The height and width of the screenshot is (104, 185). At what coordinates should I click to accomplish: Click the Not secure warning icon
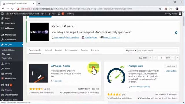click(x=18, y=9)
